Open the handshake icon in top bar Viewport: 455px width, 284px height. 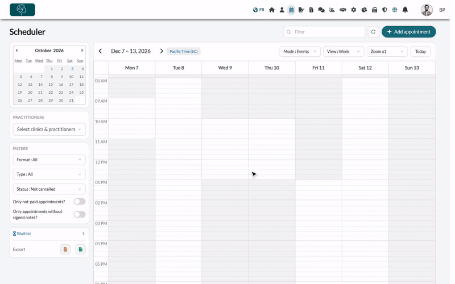click(343, 10)
